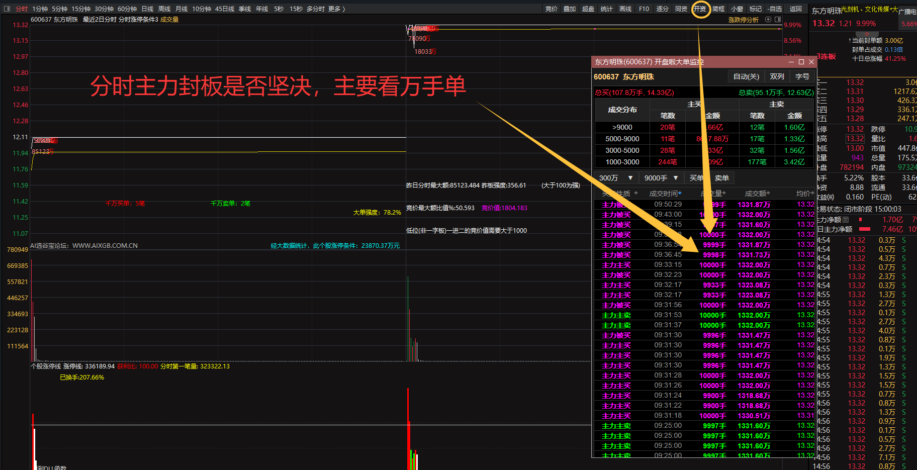Toggle the 自动(关) auto-refresh button
This screenshot has height=470, width=917.
click(746, 76)
